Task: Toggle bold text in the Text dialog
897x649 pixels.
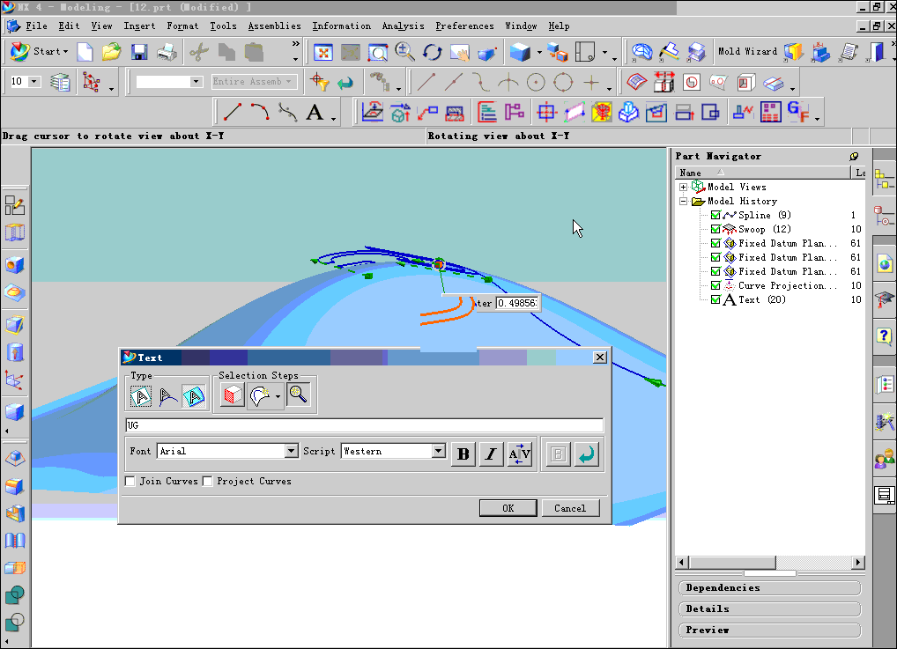Action: [x=463, y=453]
